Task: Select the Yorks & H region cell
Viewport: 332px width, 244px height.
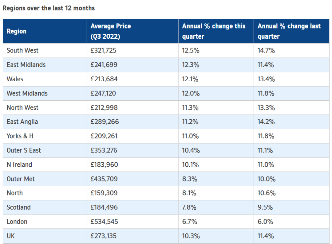Action: click(20, 136)
